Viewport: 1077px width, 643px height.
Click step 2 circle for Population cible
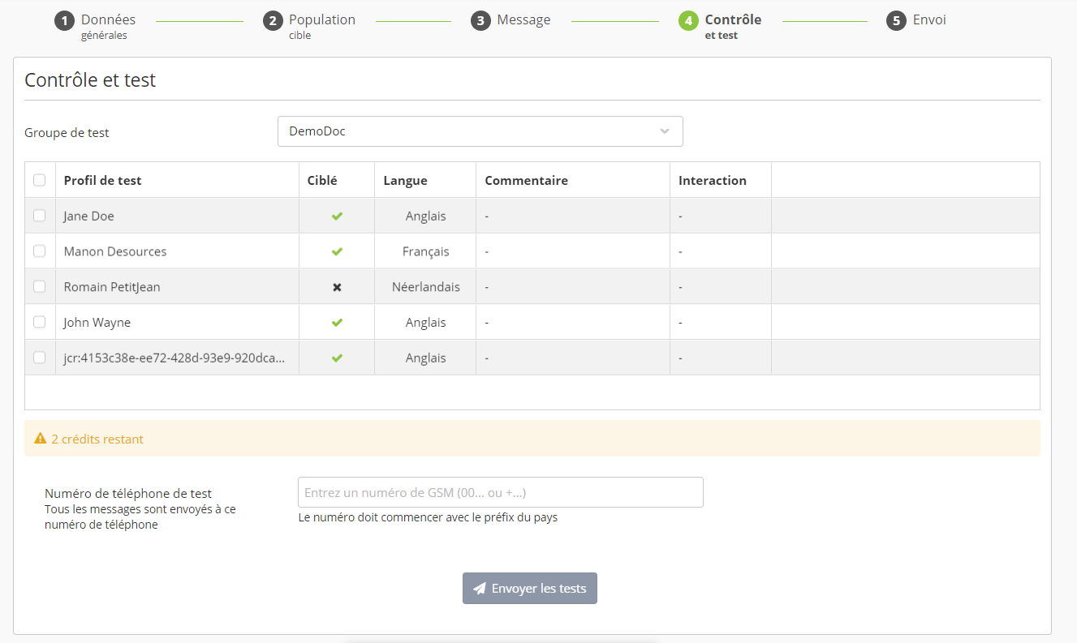(x=273, y=21)
